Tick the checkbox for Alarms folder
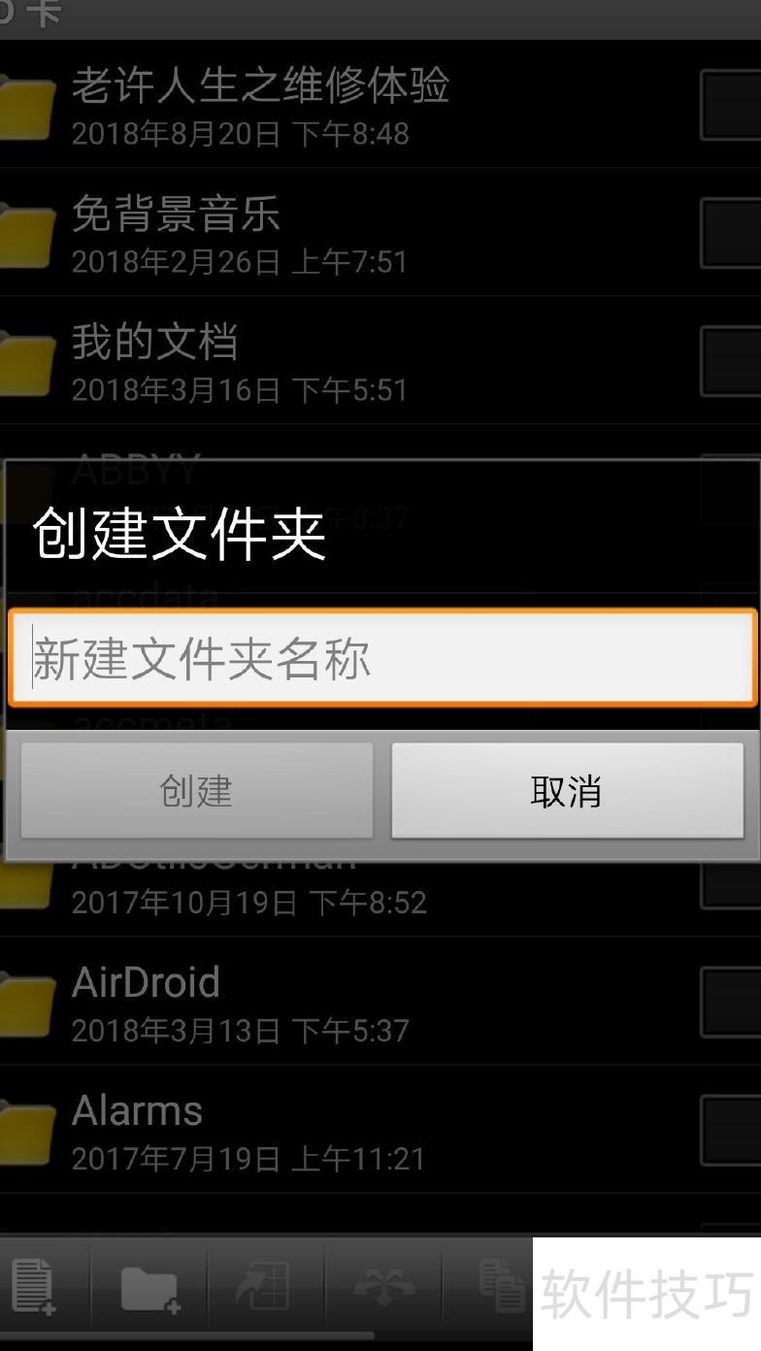The width and height of the screenshot is (761, 1351). pyautogui.click(x=730, y=1130)
